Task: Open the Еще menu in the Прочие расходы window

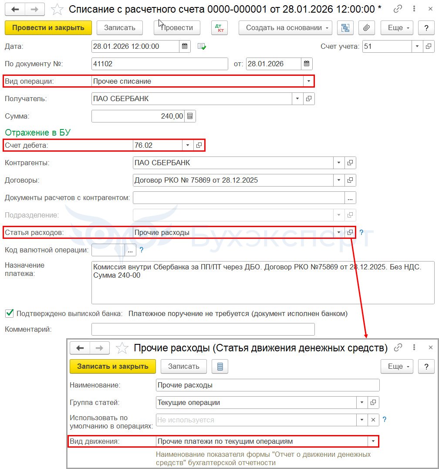Action: coord(397,367)
